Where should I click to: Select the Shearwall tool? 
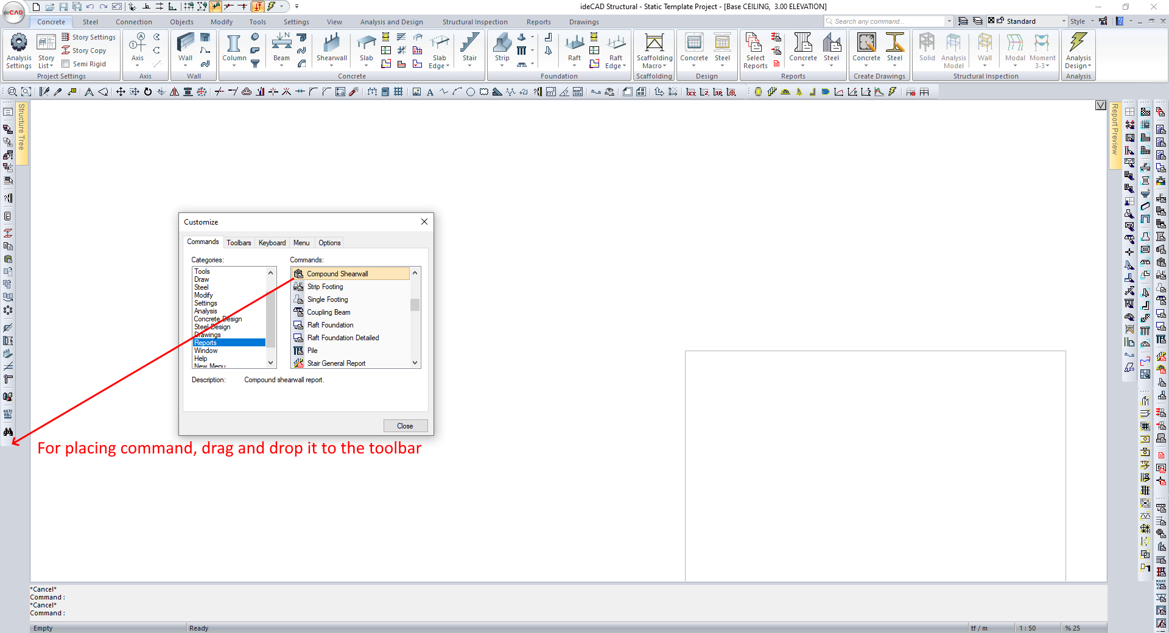coord(331,45)
